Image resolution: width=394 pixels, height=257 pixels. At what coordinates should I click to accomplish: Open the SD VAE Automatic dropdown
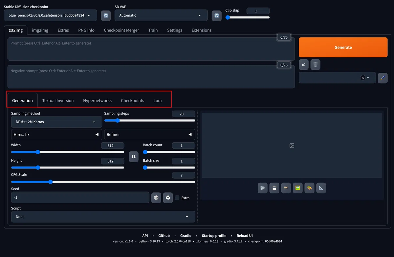(161, 15)
